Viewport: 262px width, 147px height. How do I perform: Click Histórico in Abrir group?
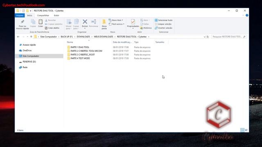pyautogui.click(x=146, y=28)
